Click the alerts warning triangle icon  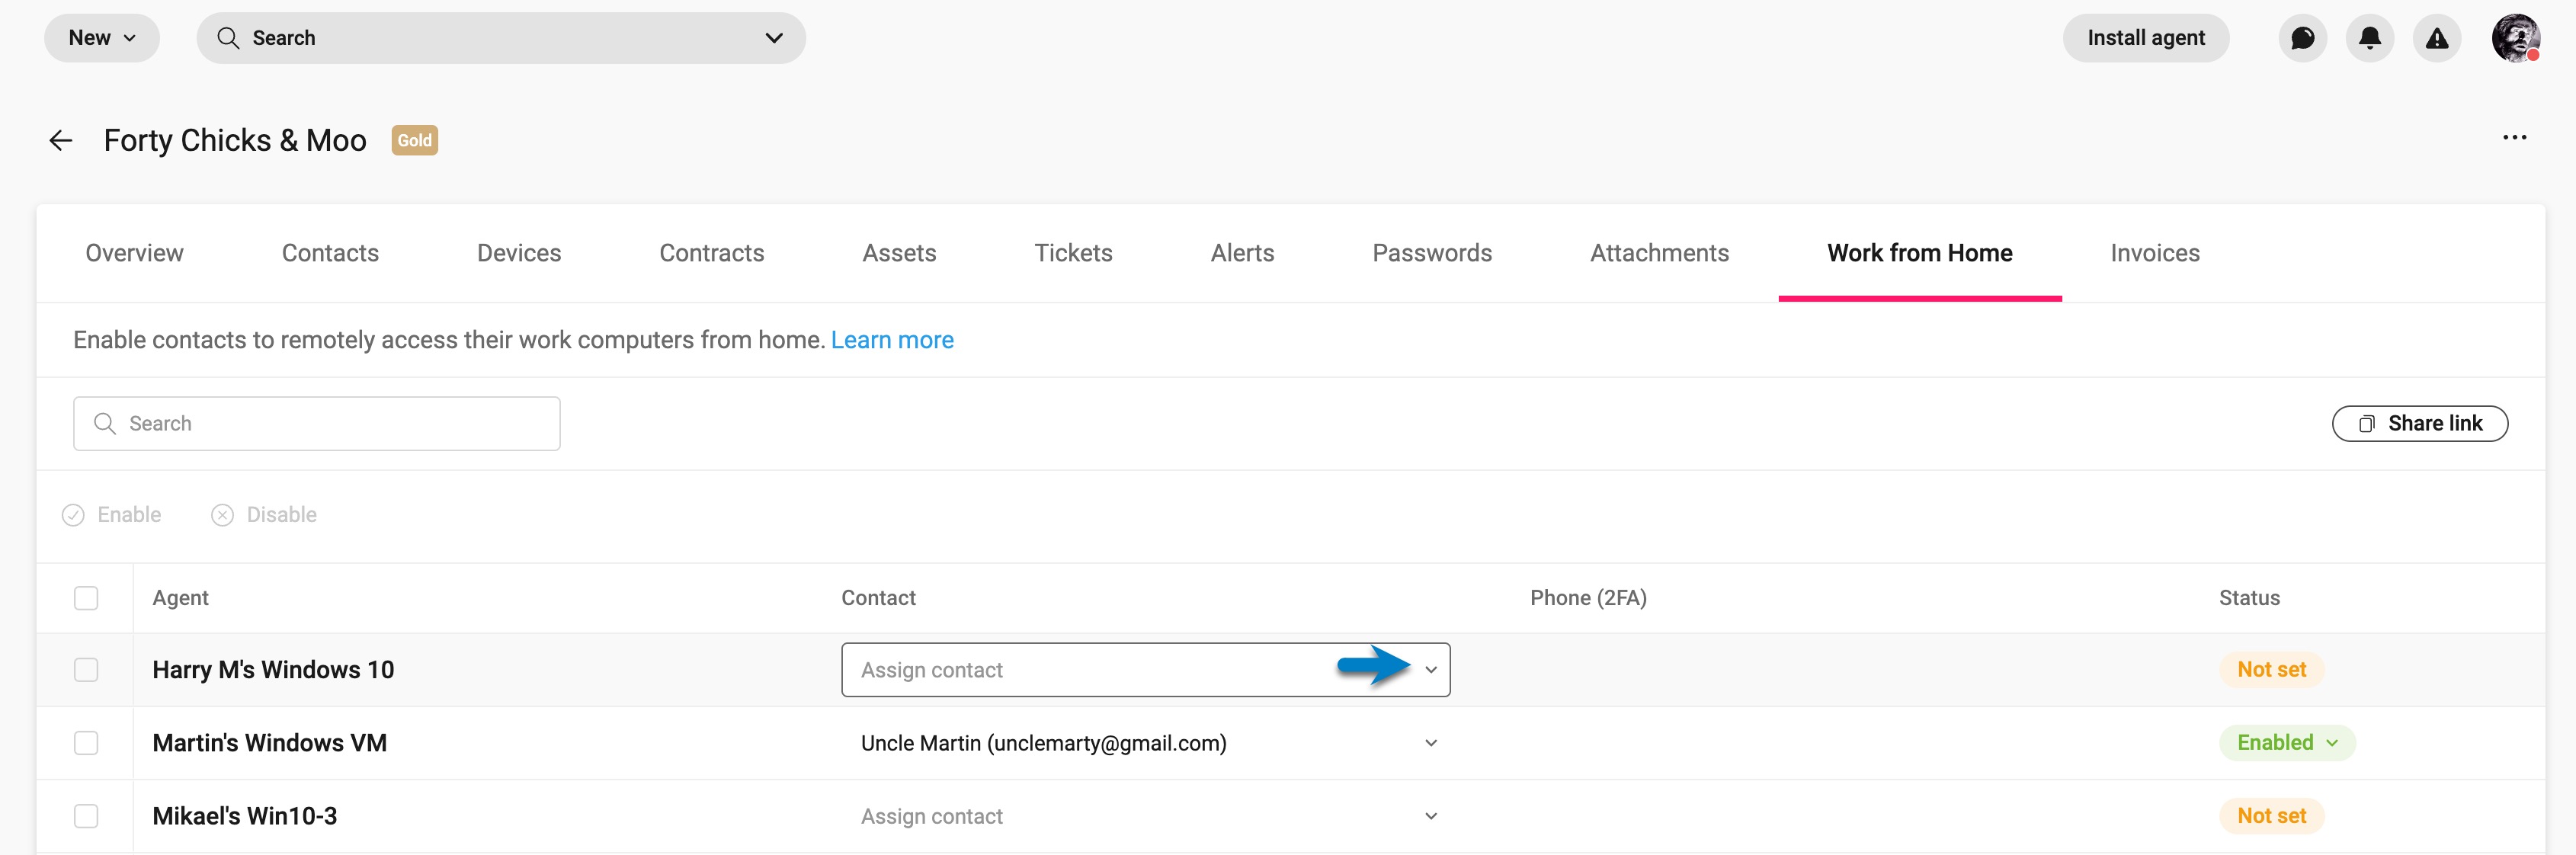pos(2437,38)
